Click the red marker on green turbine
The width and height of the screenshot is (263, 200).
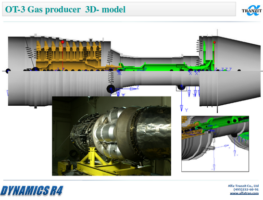point(214,42)
